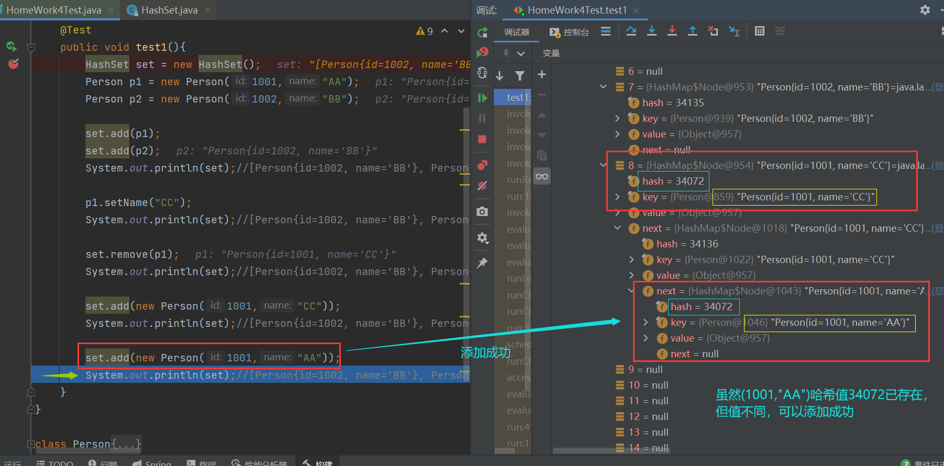The height and width of the screenshot is (466, 944).
Task: Rerun the debug session with the green rerun icon
Action: pyautogui.click(x=482, y=33)
